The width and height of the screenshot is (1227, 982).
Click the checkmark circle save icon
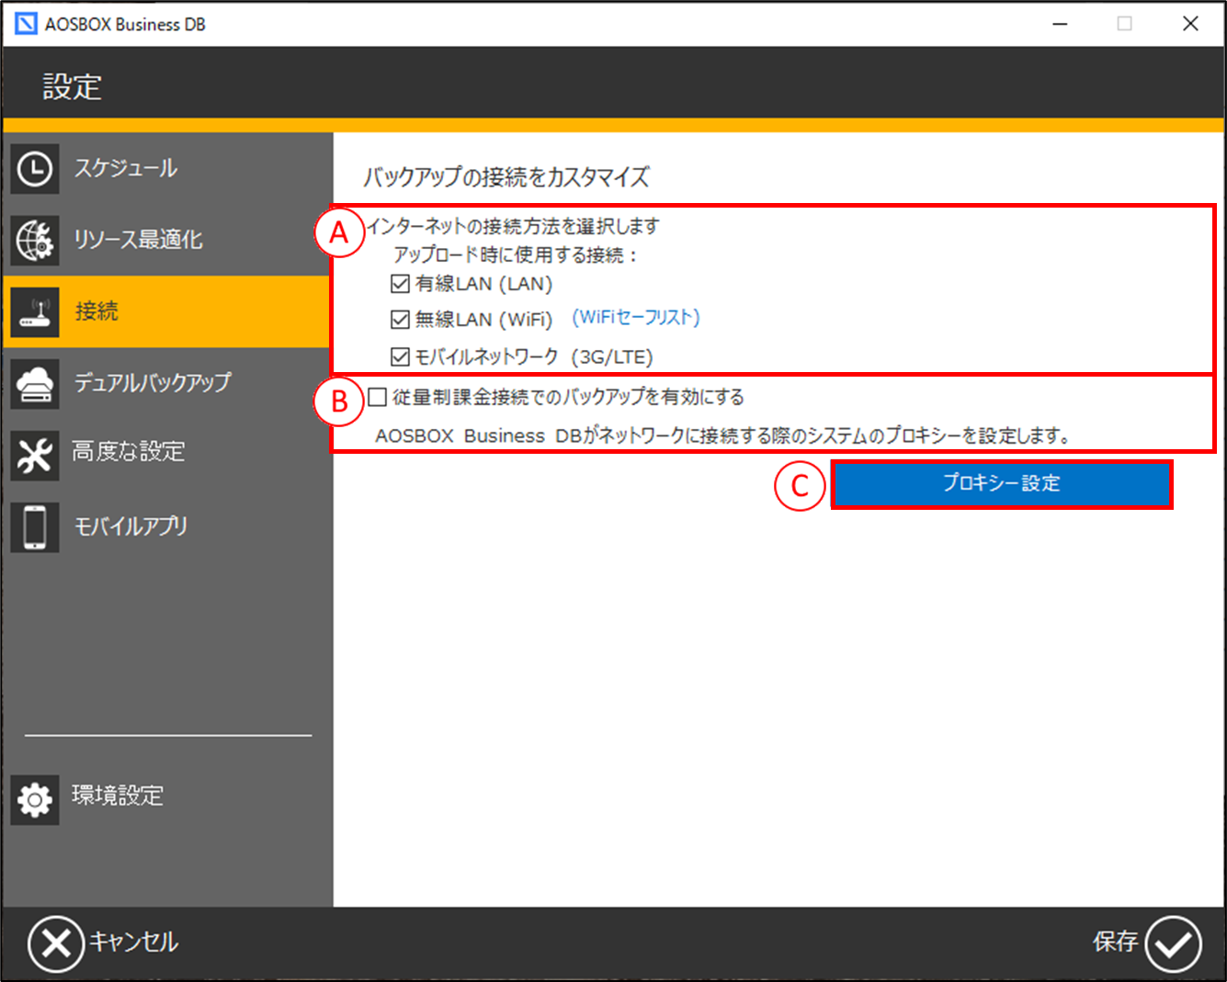coord(1174,943)
